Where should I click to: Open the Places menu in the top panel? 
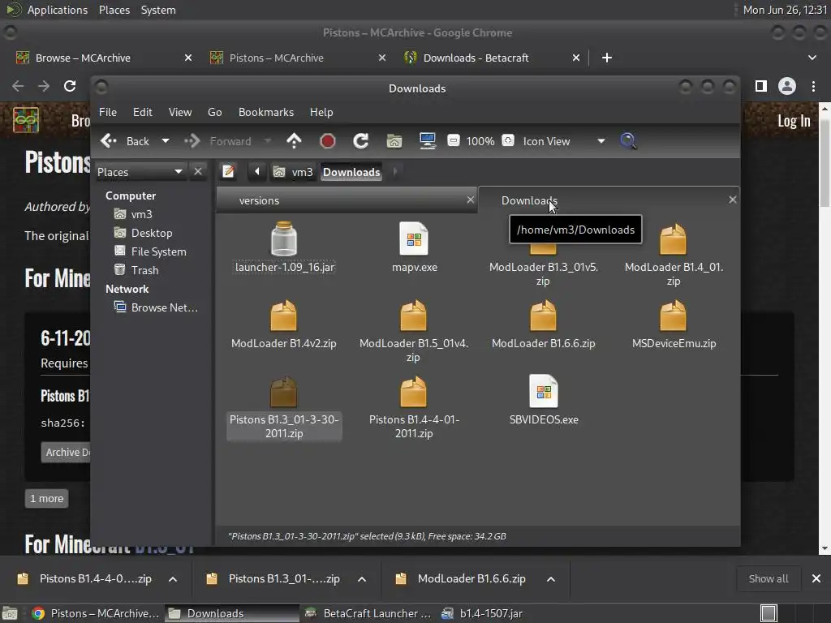coord(114,10)
